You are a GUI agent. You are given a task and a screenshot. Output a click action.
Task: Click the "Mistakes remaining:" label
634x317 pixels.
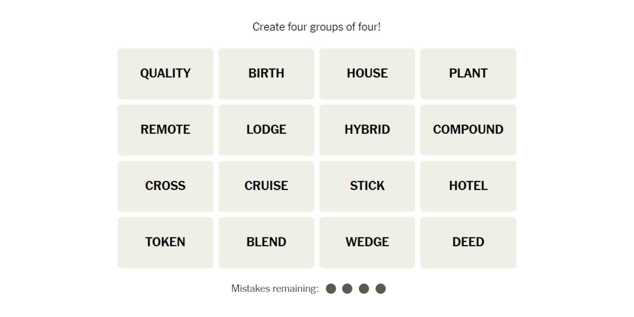click(x=275, y=289)
